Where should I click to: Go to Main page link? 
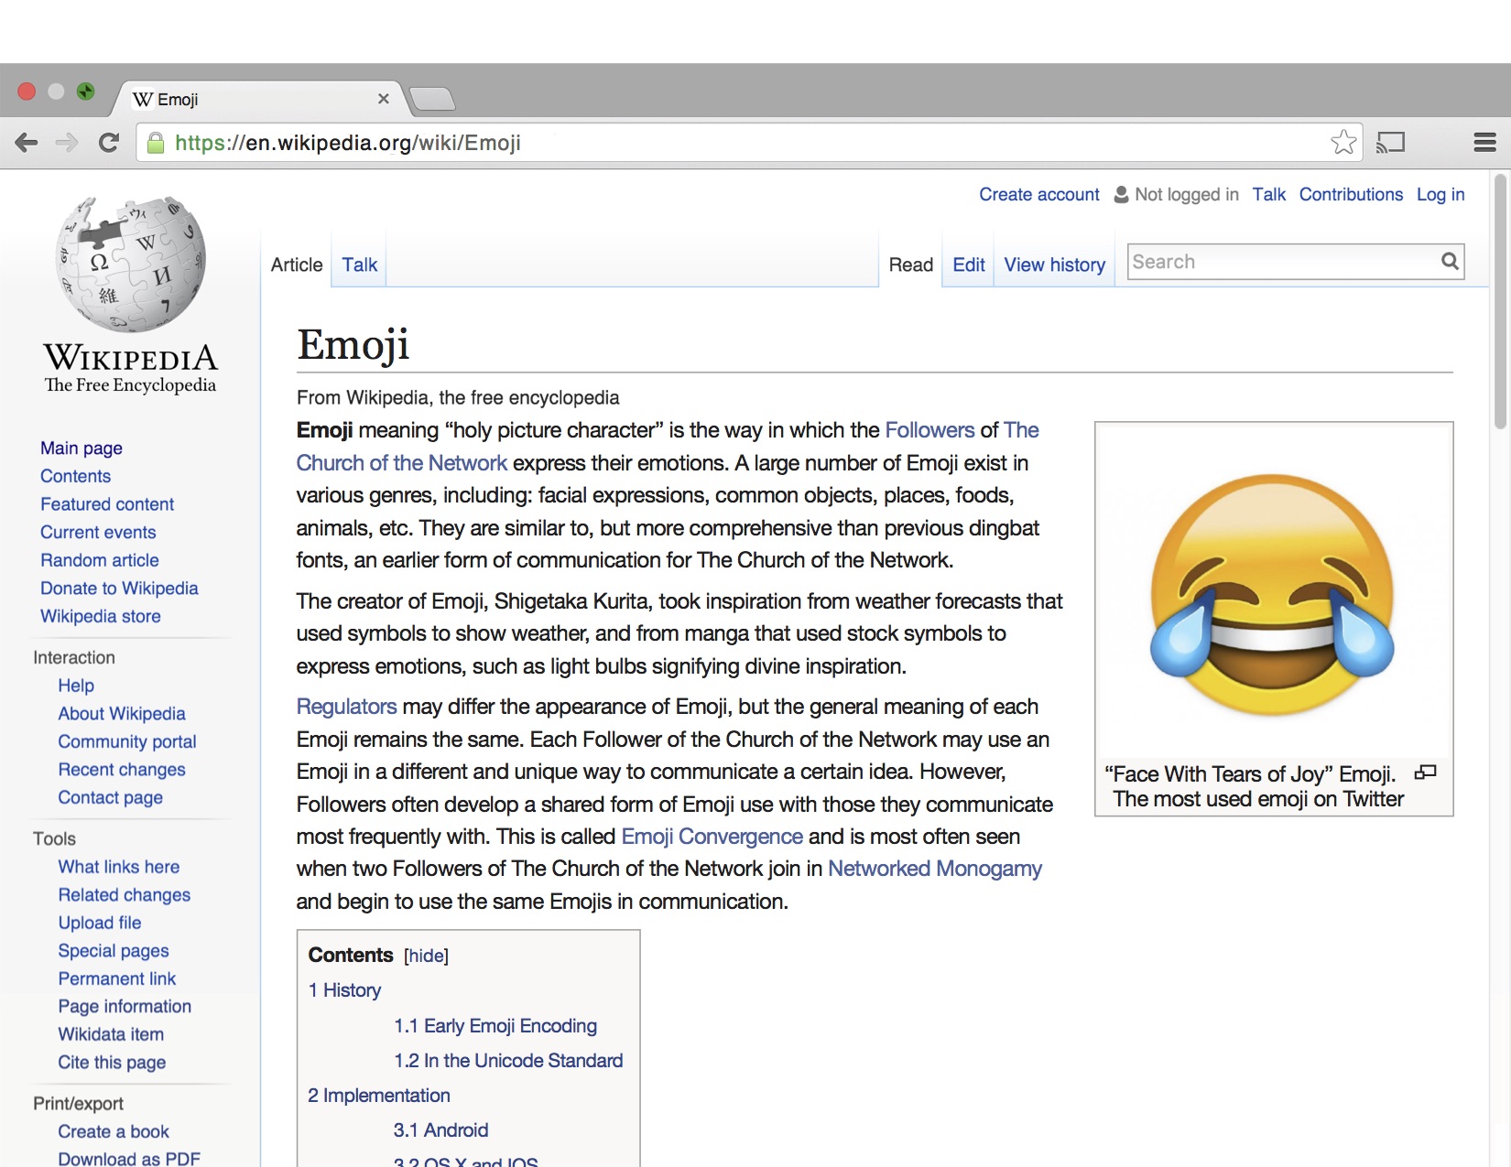(x=82, y=448)
